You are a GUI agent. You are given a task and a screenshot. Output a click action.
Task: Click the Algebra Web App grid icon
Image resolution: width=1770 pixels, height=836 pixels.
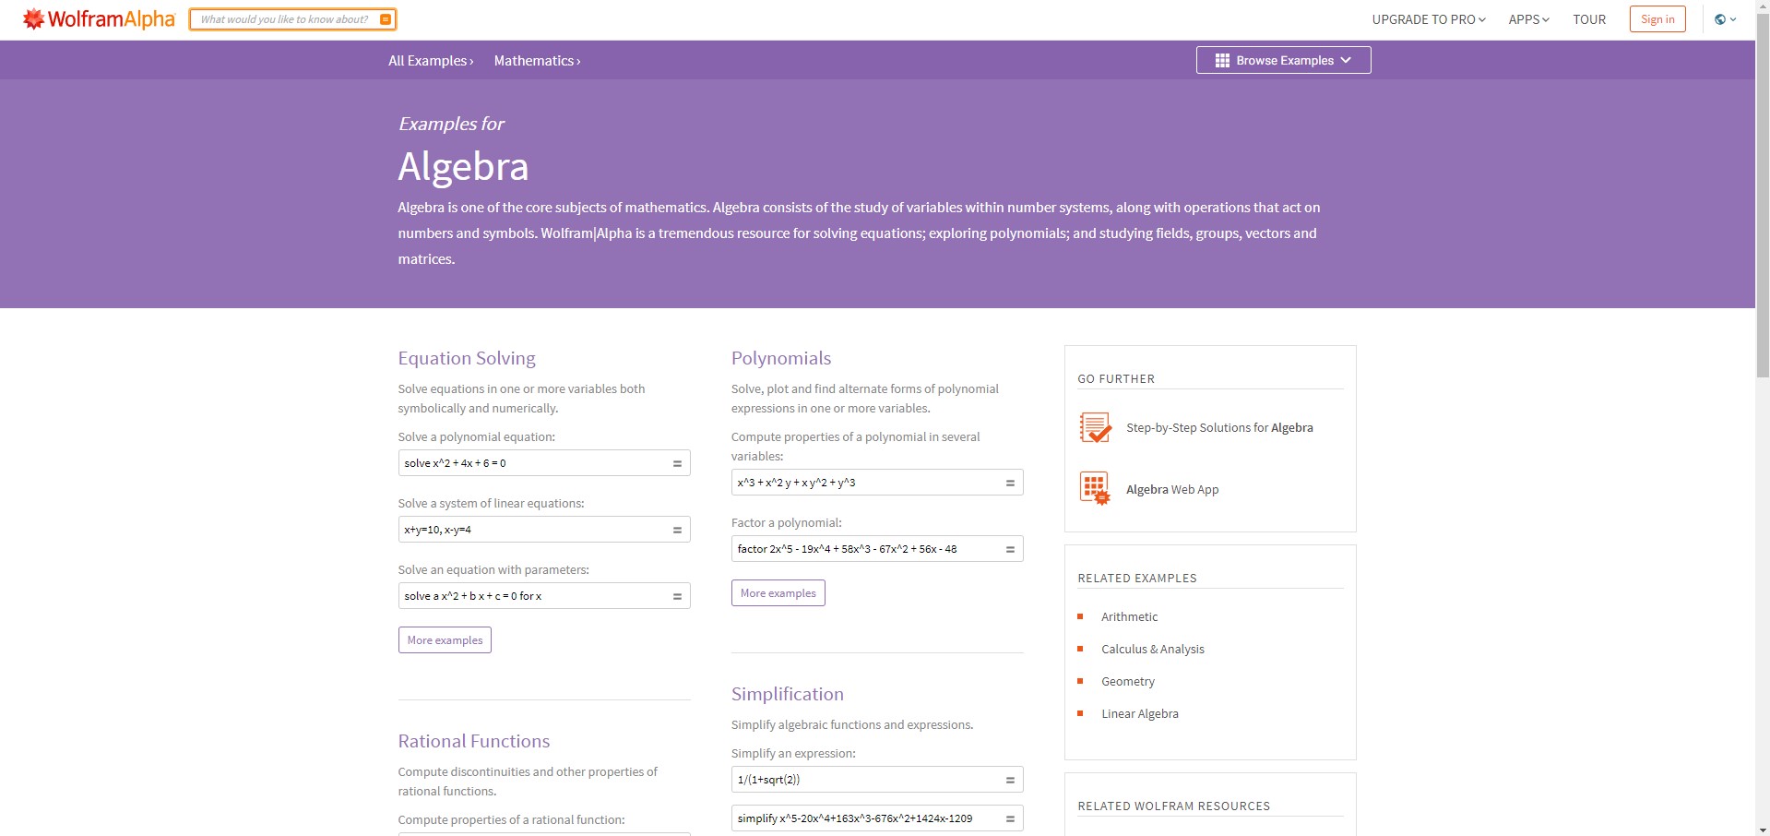pos(1095,488)
